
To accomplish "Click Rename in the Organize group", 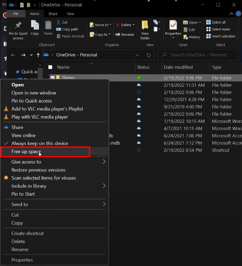I will coord(125,35).
